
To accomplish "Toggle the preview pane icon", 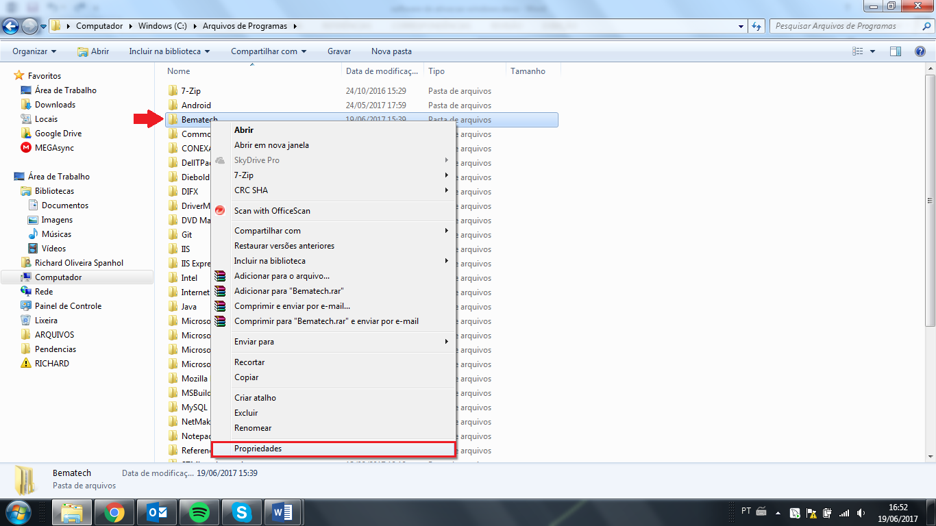I will (895, 51).
